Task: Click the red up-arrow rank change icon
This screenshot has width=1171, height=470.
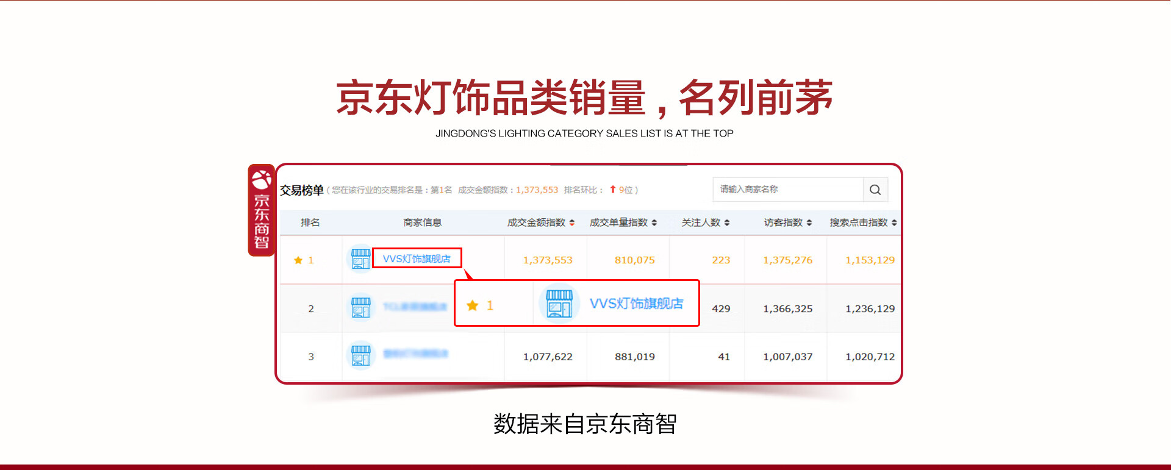Action: click(613, 190)
